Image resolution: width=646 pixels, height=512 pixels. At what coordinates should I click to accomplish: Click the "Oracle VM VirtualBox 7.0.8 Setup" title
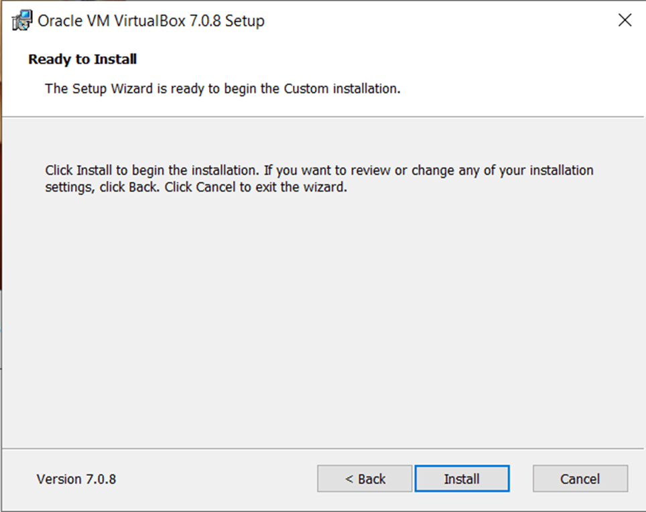151,21
